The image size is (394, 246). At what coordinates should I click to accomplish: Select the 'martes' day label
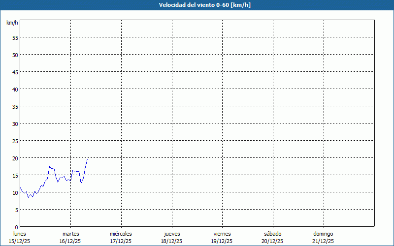pos(71,234)
